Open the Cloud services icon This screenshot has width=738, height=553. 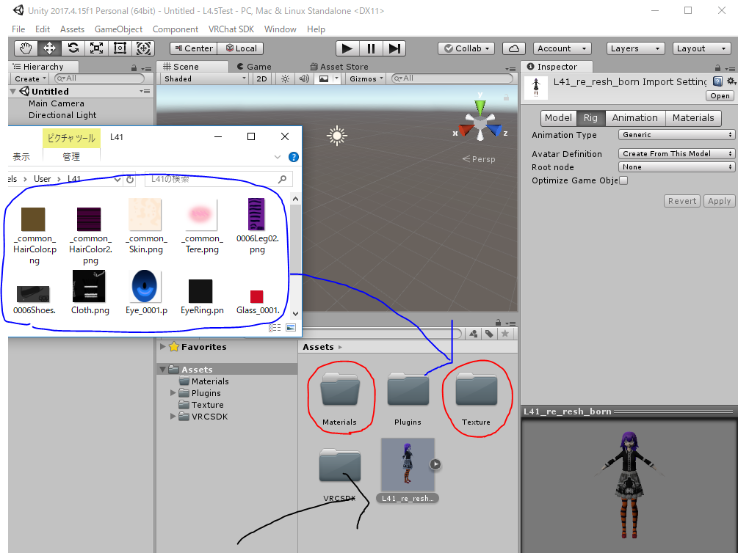click(x=514, y=48)
